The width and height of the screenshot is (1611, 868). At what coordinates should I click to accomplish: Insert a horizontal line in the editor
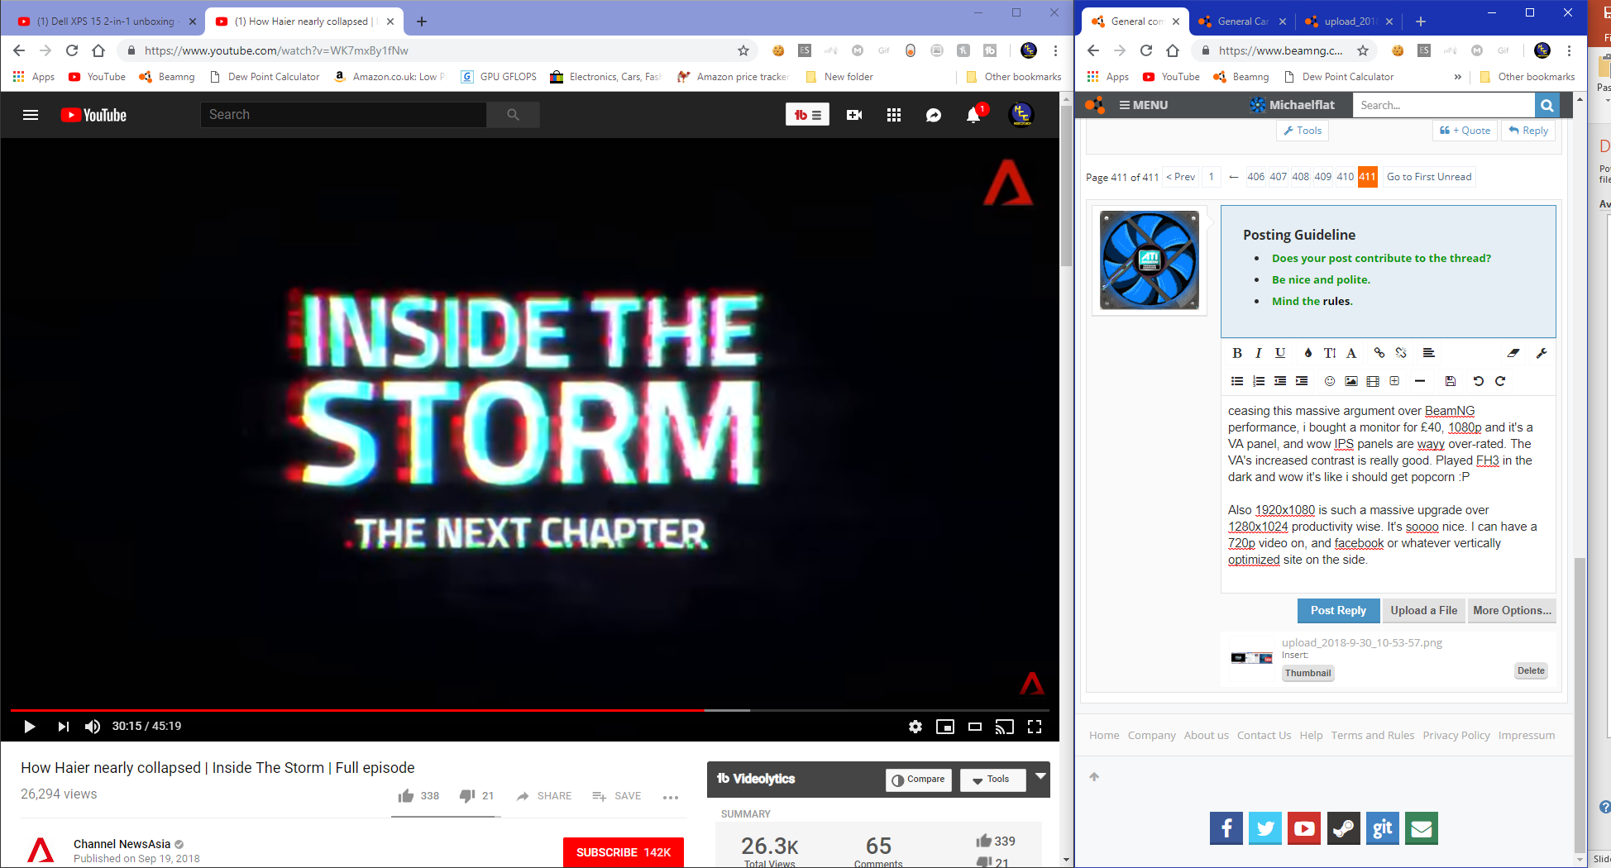point(1420,381)
